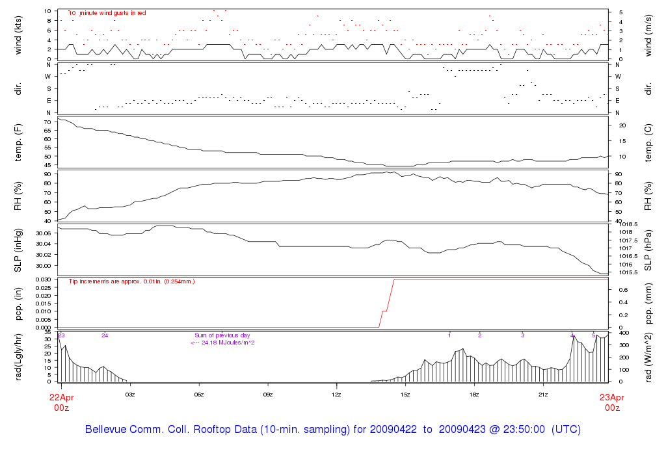Click the left 'rad(Lgly/hr)' axis title
This screenshot has width=666, height=455.
point(18,357)
